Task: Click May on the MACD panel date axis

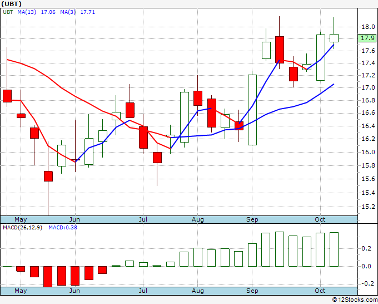Action: [x=21, y=291]
